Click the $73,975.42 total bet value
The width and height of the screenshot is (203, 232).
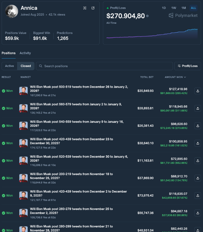pyautogui.click(x=146, y=195)
